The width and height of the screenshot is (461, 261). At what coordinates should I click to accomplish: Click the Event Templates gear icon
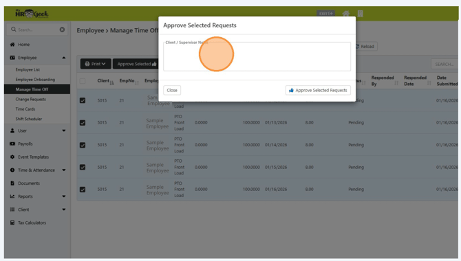(x=12, y=157)
